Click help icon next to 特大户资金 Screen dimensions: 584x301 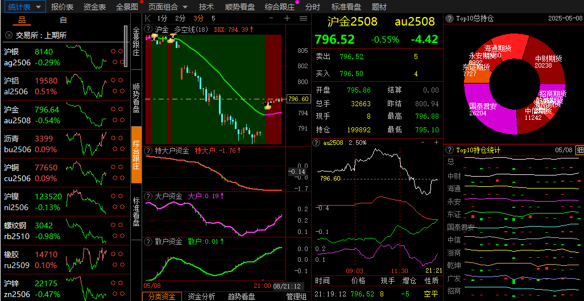tap(148, 150)
